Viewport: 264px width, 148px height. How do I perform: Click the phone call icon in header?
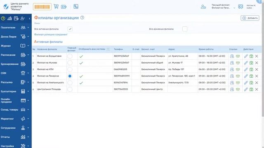tap(76, 7)
